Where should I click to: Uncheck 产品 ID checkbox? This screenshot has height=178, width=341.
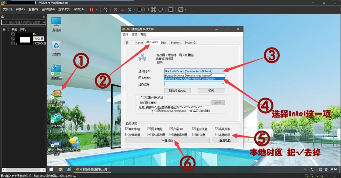[x=171, y=129]
